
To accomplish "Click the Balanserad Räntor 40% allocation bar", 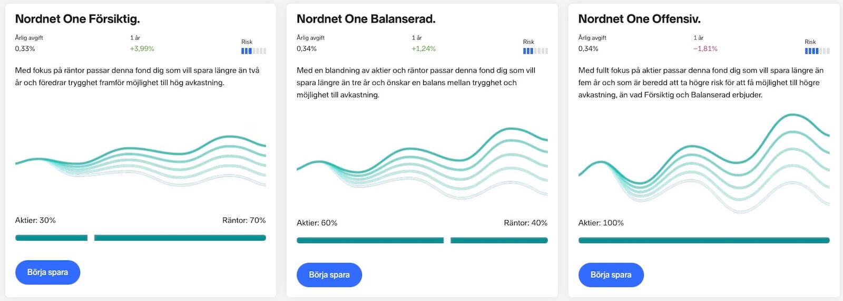I will pos(499,241).
